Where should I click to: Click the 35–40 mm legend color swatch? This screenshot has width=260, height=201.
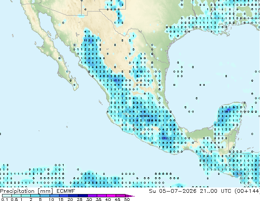(x=102, y=196)
